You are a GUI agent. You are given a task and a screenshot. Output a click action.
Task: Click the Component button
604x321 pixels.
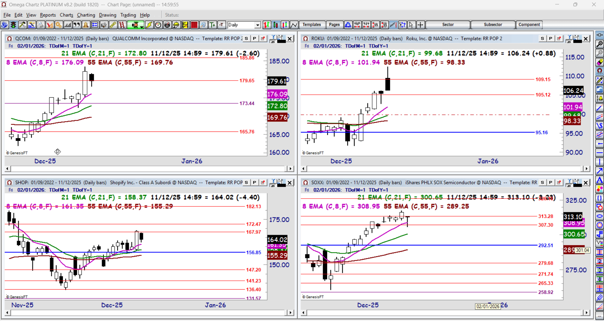tap(529, 25)
